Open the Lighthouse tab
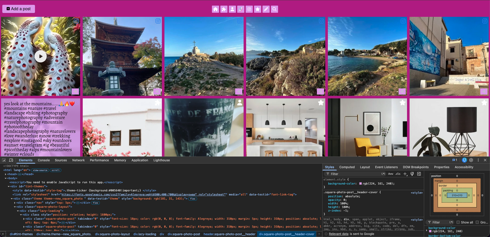The width and height of the screenshot is (490, 237). 162,160
